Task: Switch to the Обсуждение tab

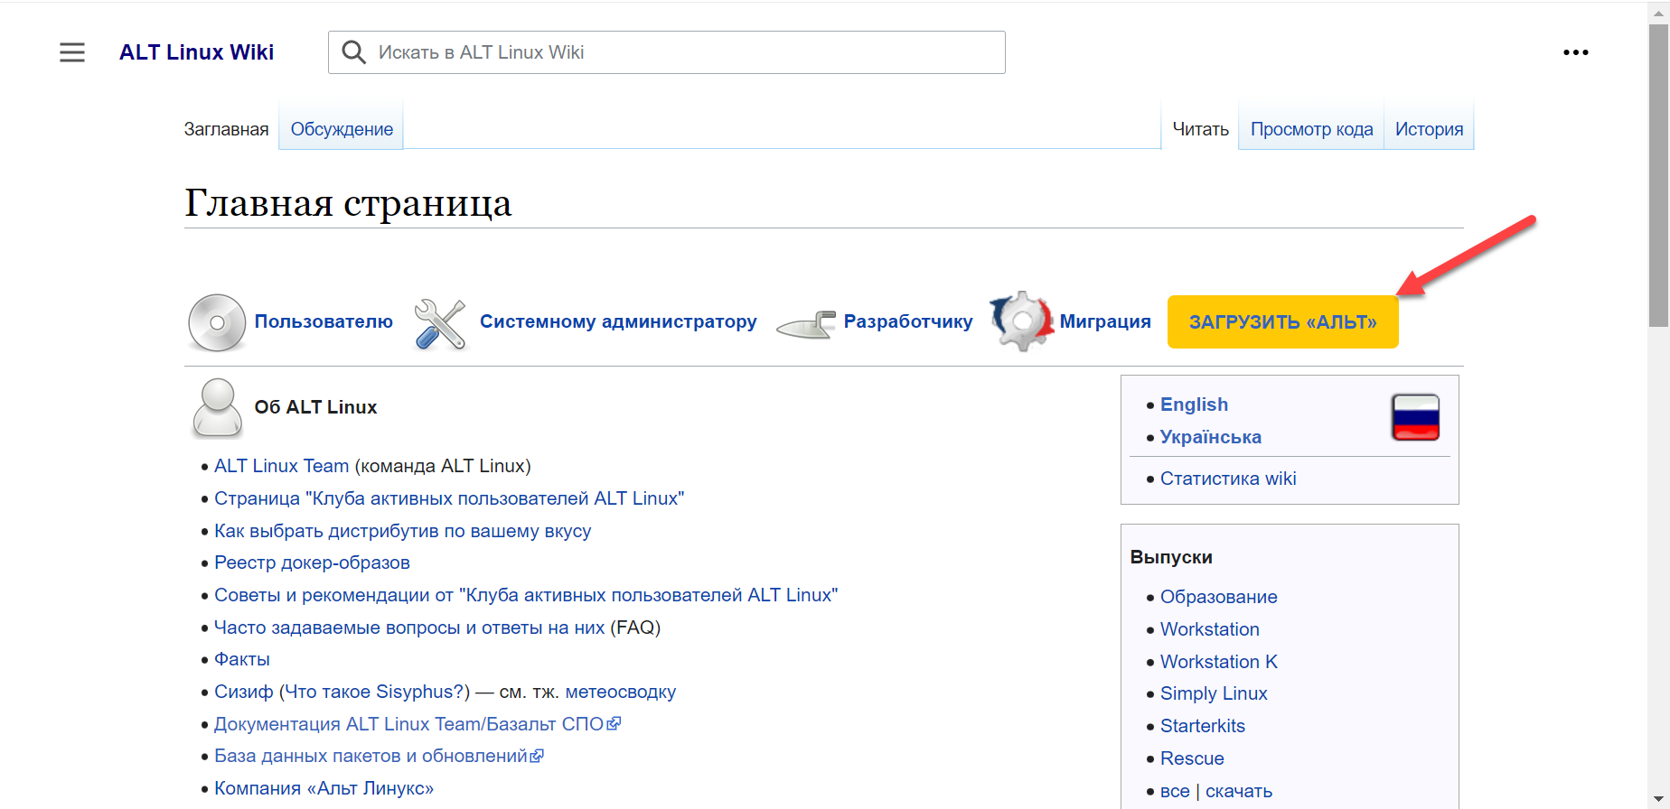Action: point(342,129)
